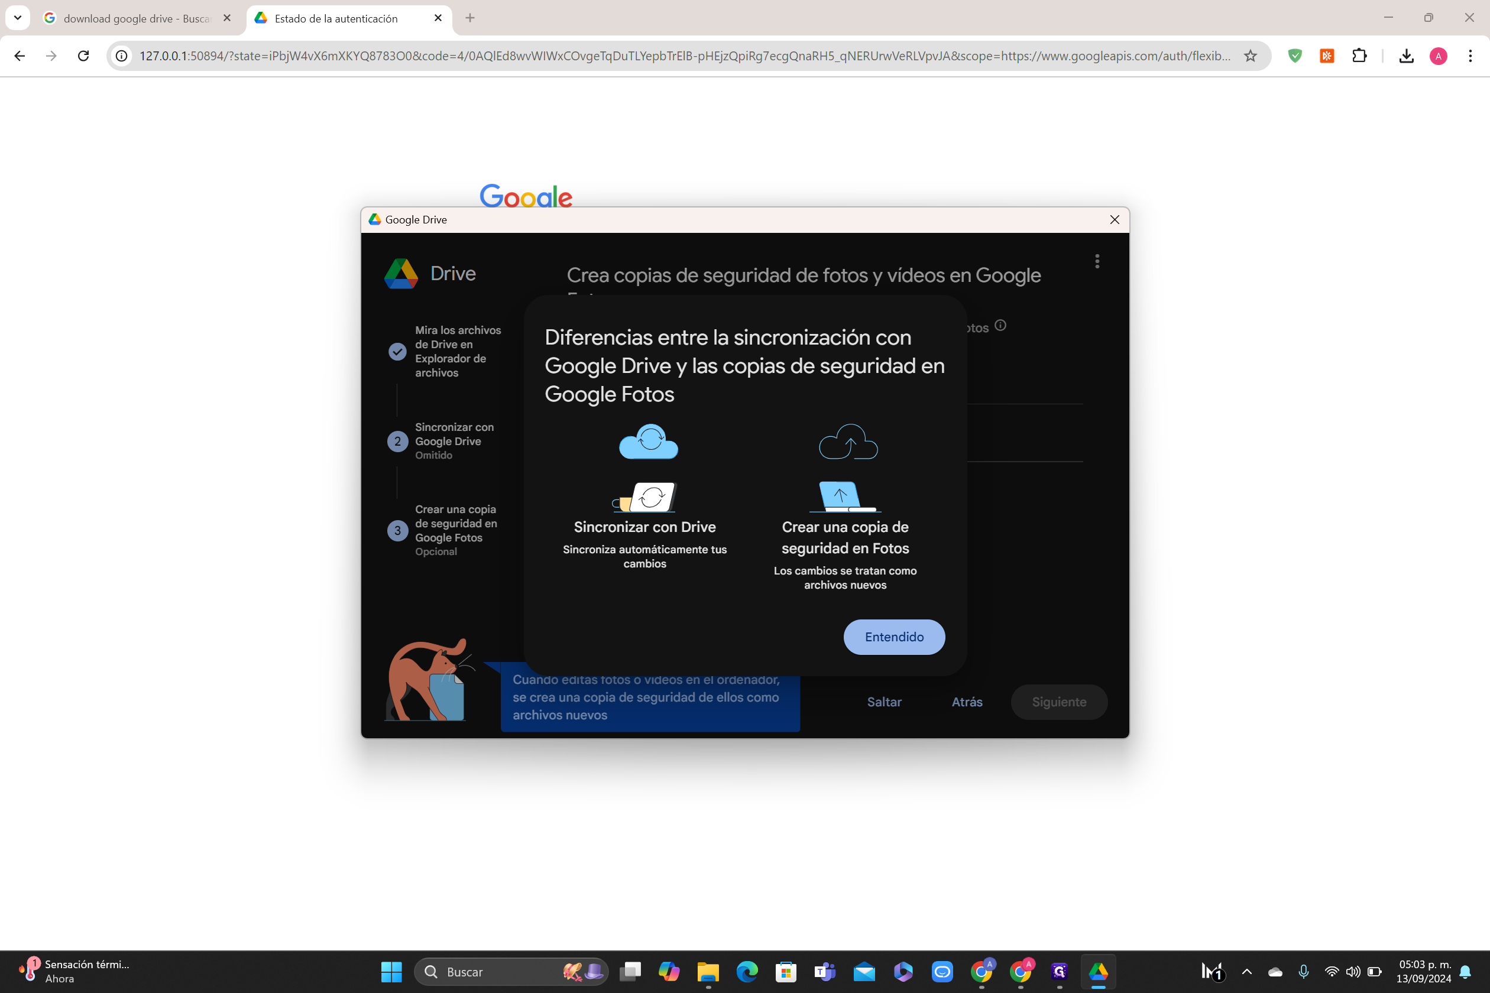The height and width of the screenshot is (993, 1490).
Task: Click the disabled Siguiente button
Action: click(1058, 702)
